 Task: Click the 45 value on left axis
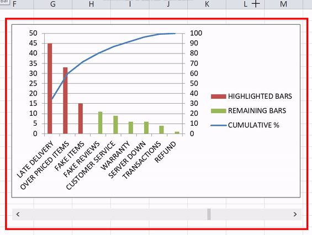tap(33, 43)
